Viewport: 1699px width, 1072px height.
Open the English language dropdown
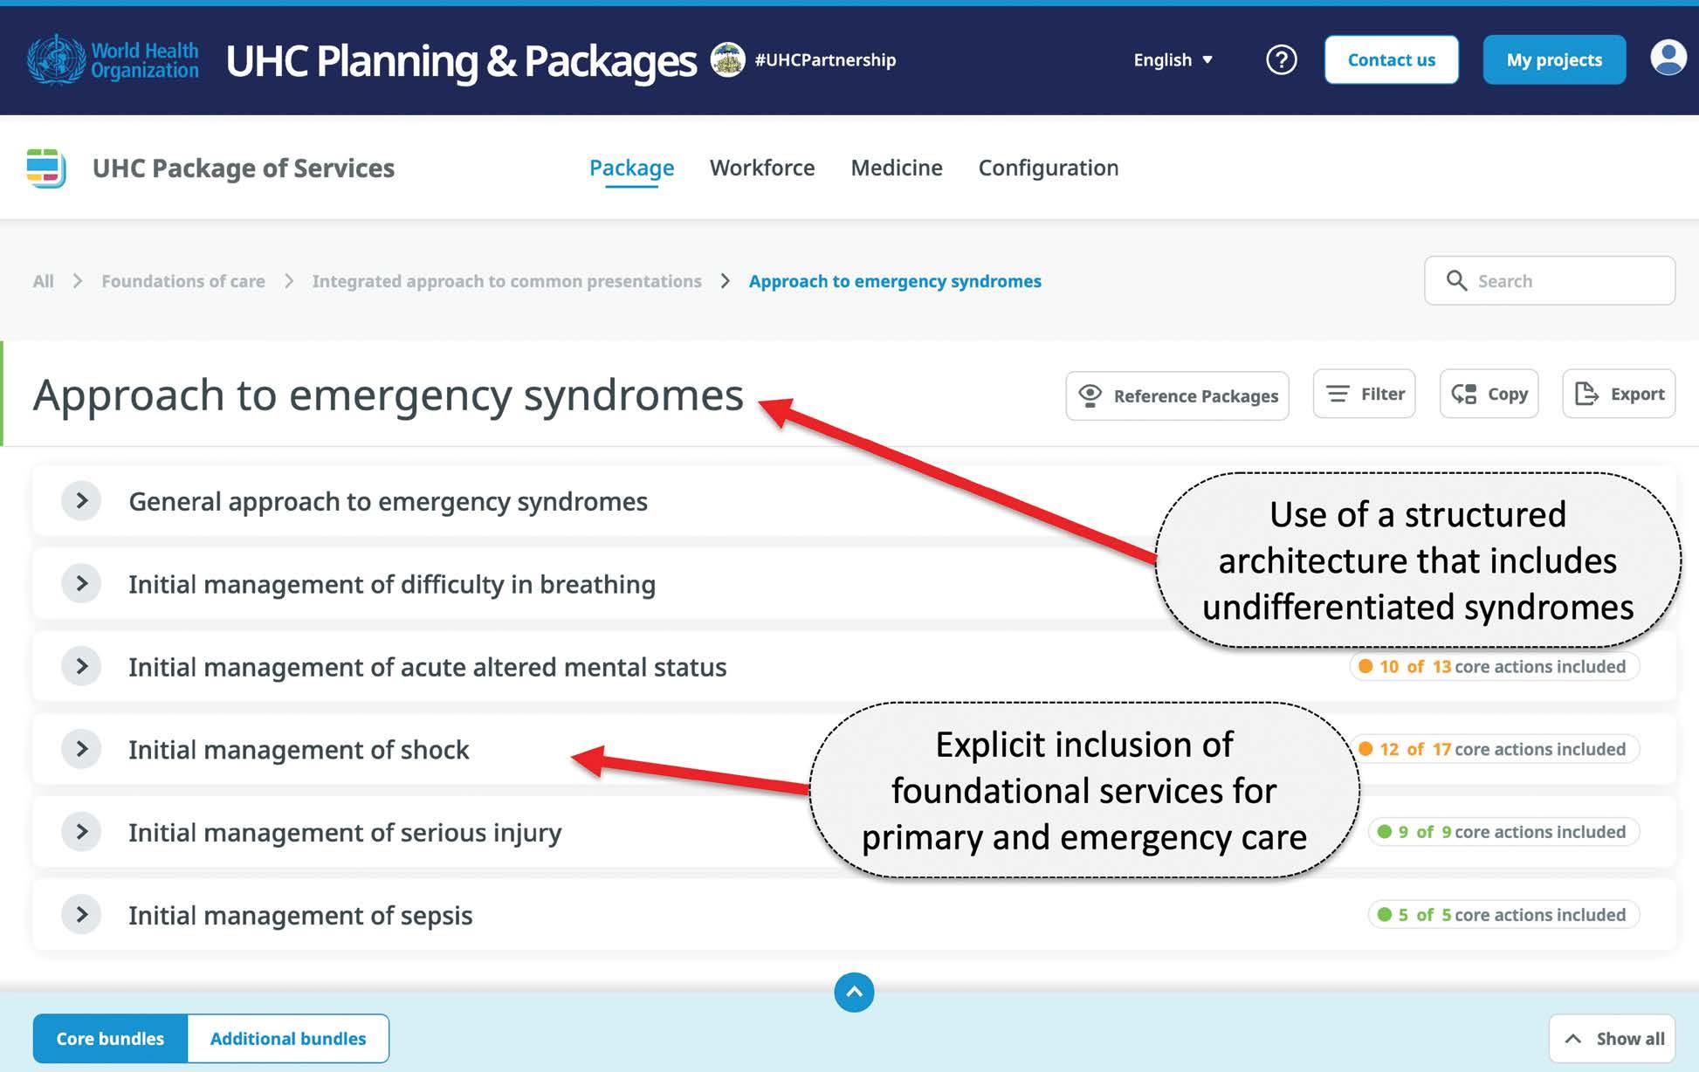(1173, 60)
